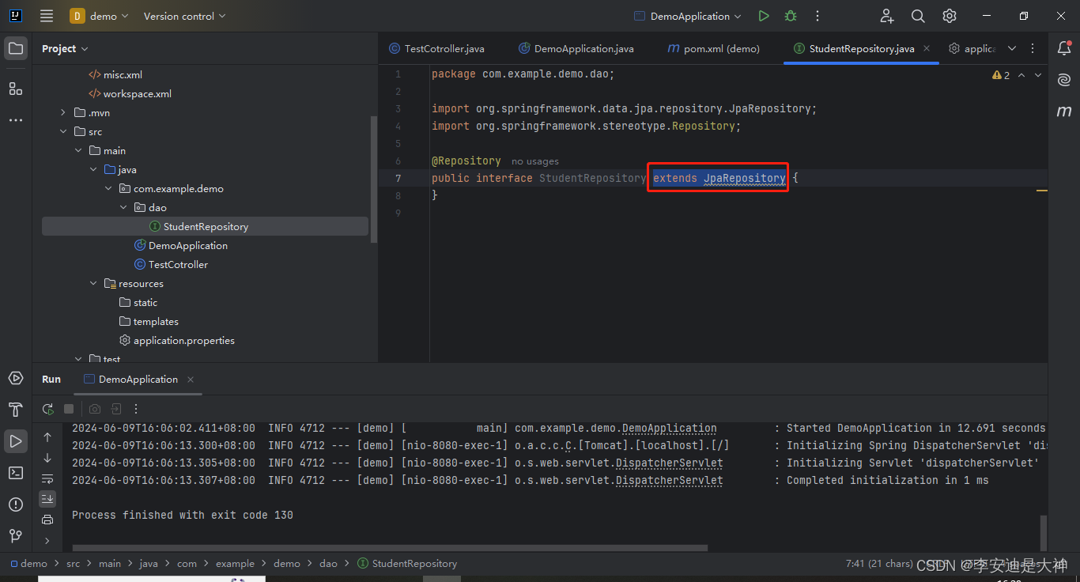Open the AI Assistant spiral icon
The image size is (1080, 582).
1064,80
